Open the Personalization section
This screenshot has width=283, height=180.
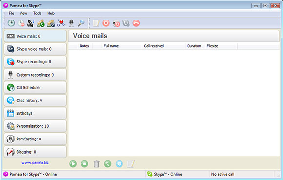(35, 126)
